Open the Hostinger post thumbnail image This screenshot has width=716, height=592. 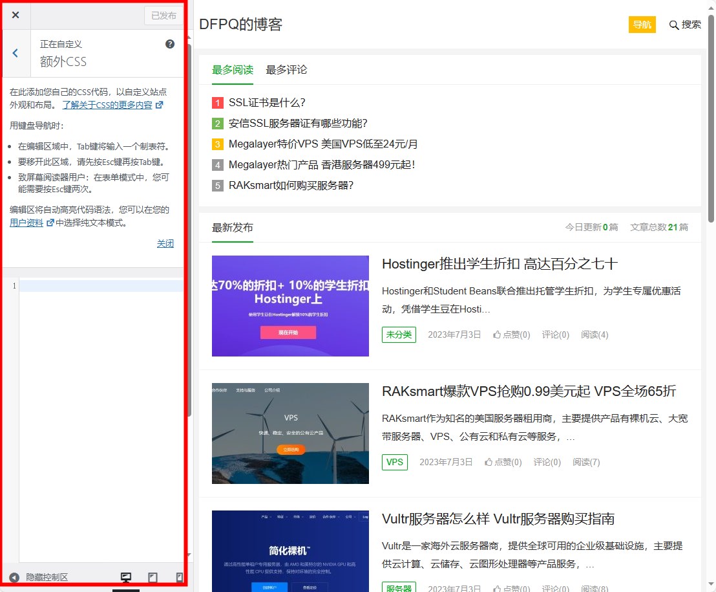pyautogui.click(x=290, y=306)
